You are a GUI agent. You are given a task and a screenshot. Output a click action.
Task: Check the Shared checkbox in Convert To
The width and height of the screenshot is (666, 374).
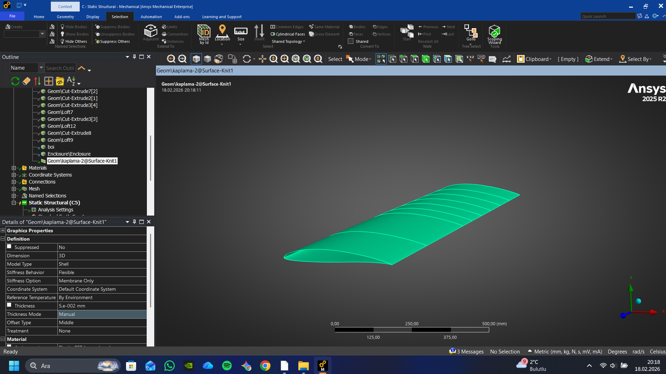click(x=351, y=41)
